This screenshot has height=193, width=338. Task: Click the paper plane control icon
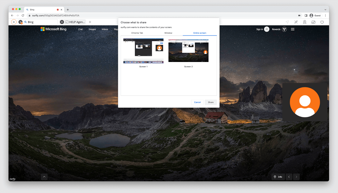tap(287, 22)
